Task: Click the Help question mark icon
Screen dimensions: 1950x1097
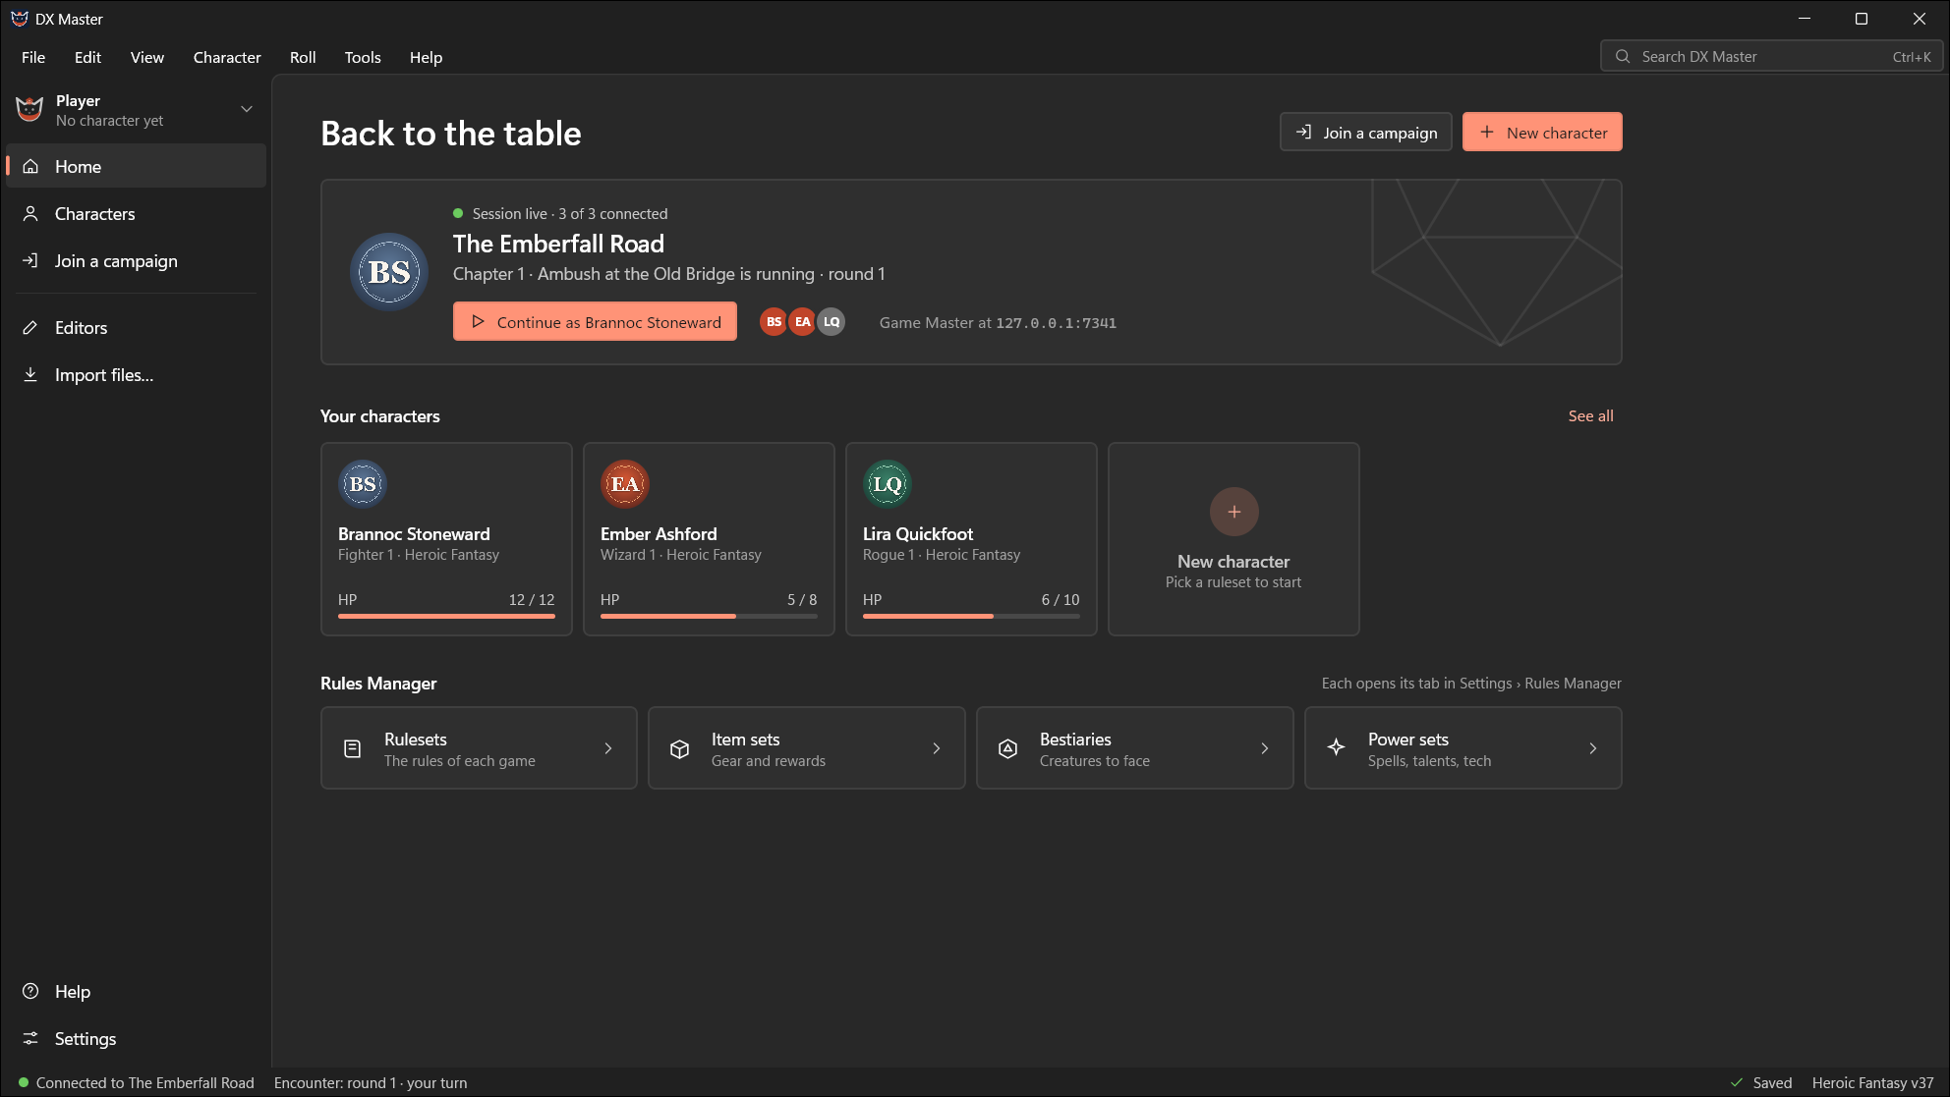Action: point(30,991)
